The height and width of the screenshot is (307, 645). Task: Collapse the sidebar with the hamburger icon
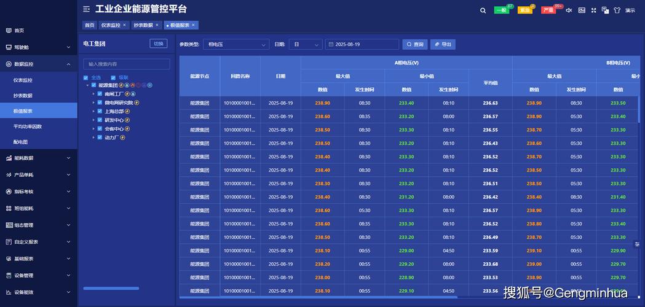[x=86, y=9]
